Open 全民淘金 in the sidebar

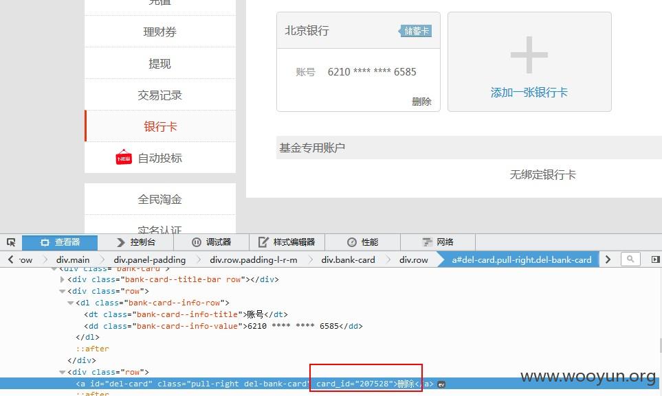pyautogui.click(x=160, y=199)
